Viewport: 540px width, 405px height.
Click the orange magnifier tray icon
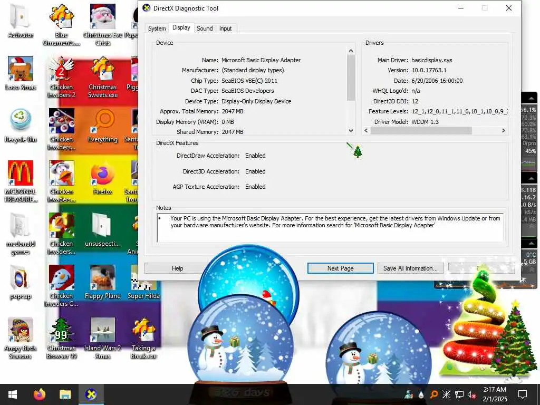pos(434,394)
